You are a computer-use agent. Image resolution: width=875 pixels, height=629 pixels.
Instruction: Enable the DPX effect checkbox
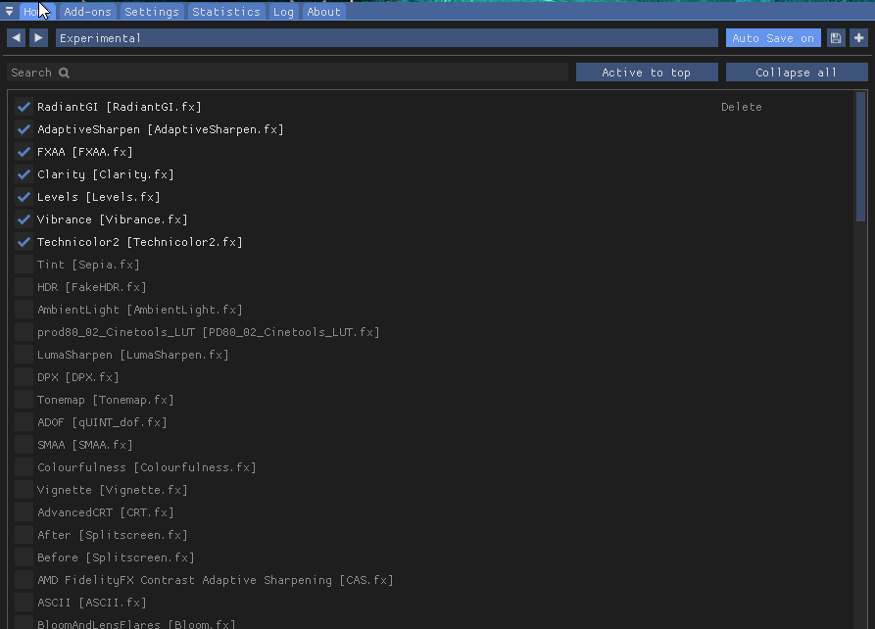point(24,377)
